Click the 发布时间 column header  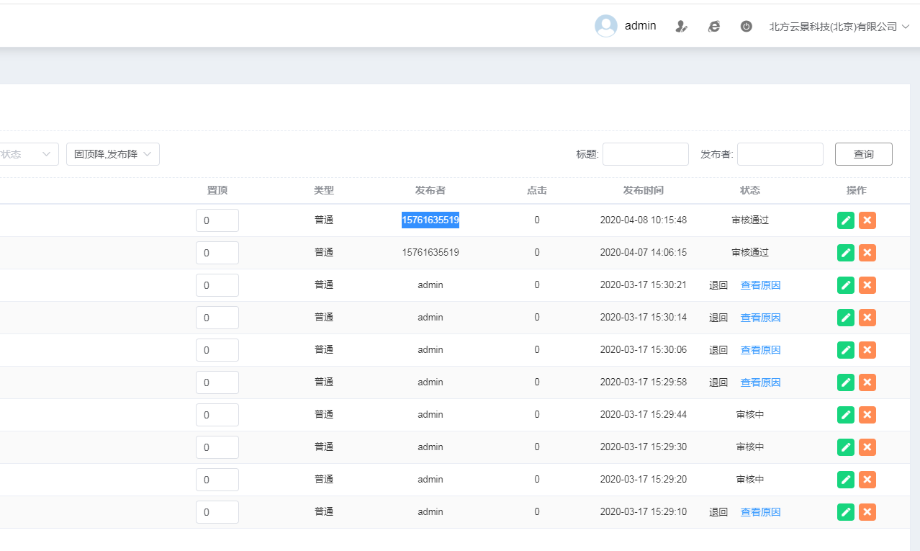pos(643,191)
